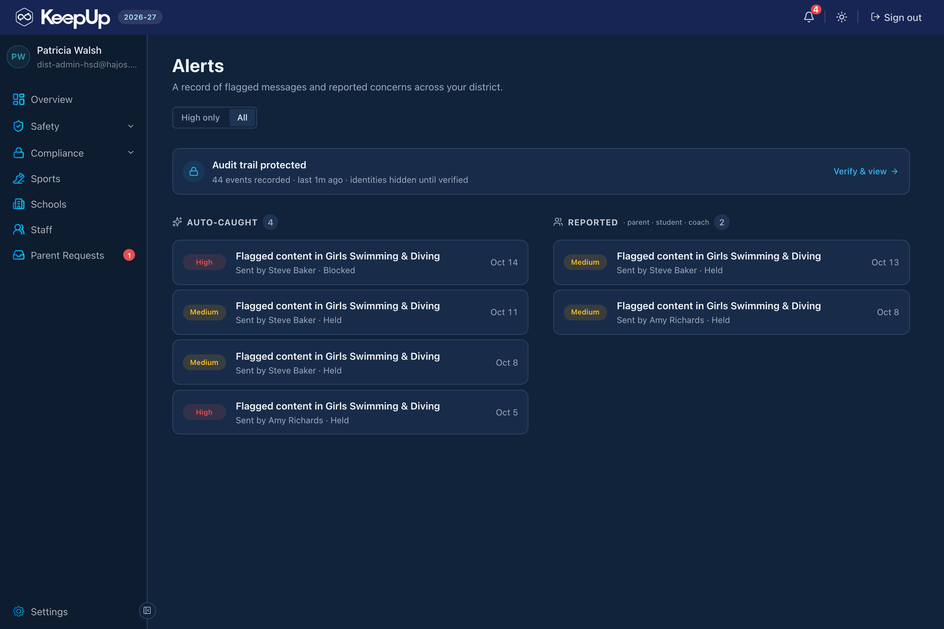Click the Reported people icon
Screen dimensions: 944x629
(x=558, y=222)
